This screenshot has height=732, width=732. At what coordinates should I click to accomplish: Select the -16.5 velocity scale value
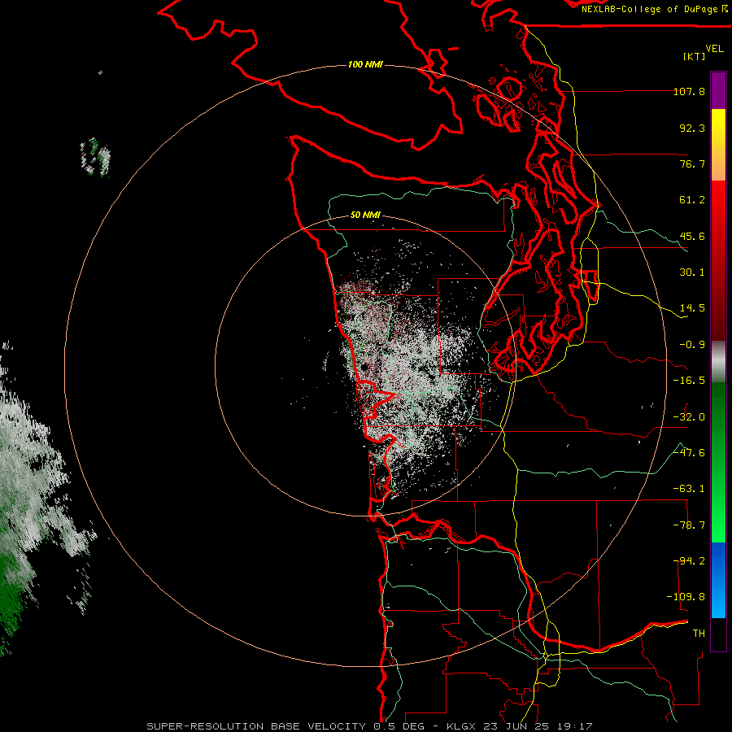tap(689, 381)
